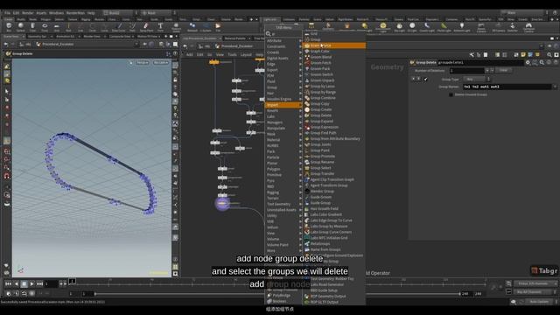Open the parameter pane gear menu
The height and width of the screenshot is (315, 560).
528,62
